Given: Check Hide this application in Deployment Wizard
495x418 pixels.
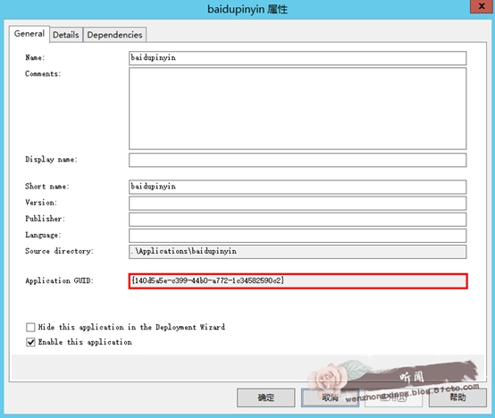Looking at the screenshot, I should [x=30, y=327].
